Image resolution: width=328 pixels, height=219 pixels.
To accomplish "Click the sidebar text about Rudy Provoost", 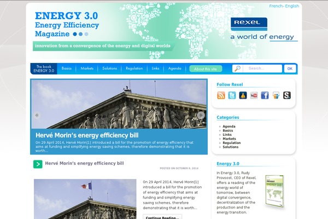I will [x=236, y=193].
